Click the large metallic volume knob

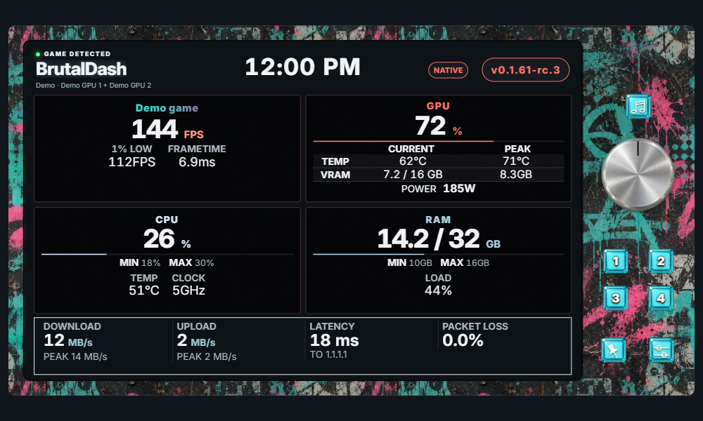tap(638, 173)
